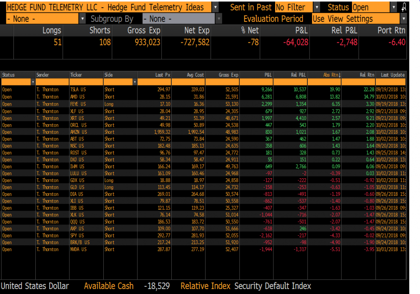Select the TSLA US ticker row
Screen dimensions: 420x294
(78, 89)
